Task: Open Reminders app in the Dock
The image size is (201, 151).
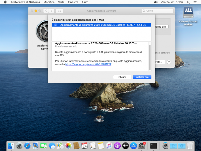Action: 93,146
